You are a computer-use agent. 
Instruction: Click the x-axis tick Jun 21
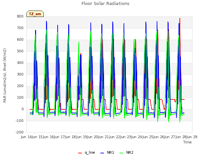(104, 137)
